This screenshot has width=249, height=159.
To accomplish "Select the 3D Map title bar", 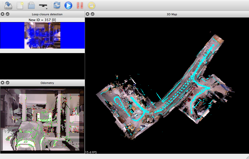I will point(172,14).
